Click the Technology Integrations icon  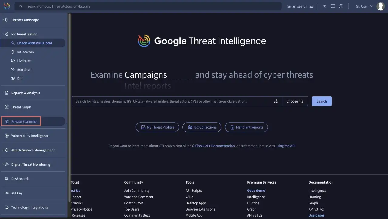7,207
